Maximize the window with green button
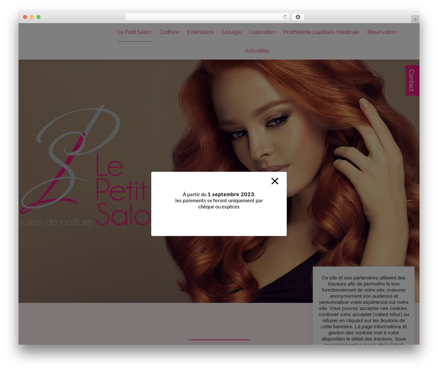Image resolution: width=438 pixels, height=371 pixels. coord(38,17)
